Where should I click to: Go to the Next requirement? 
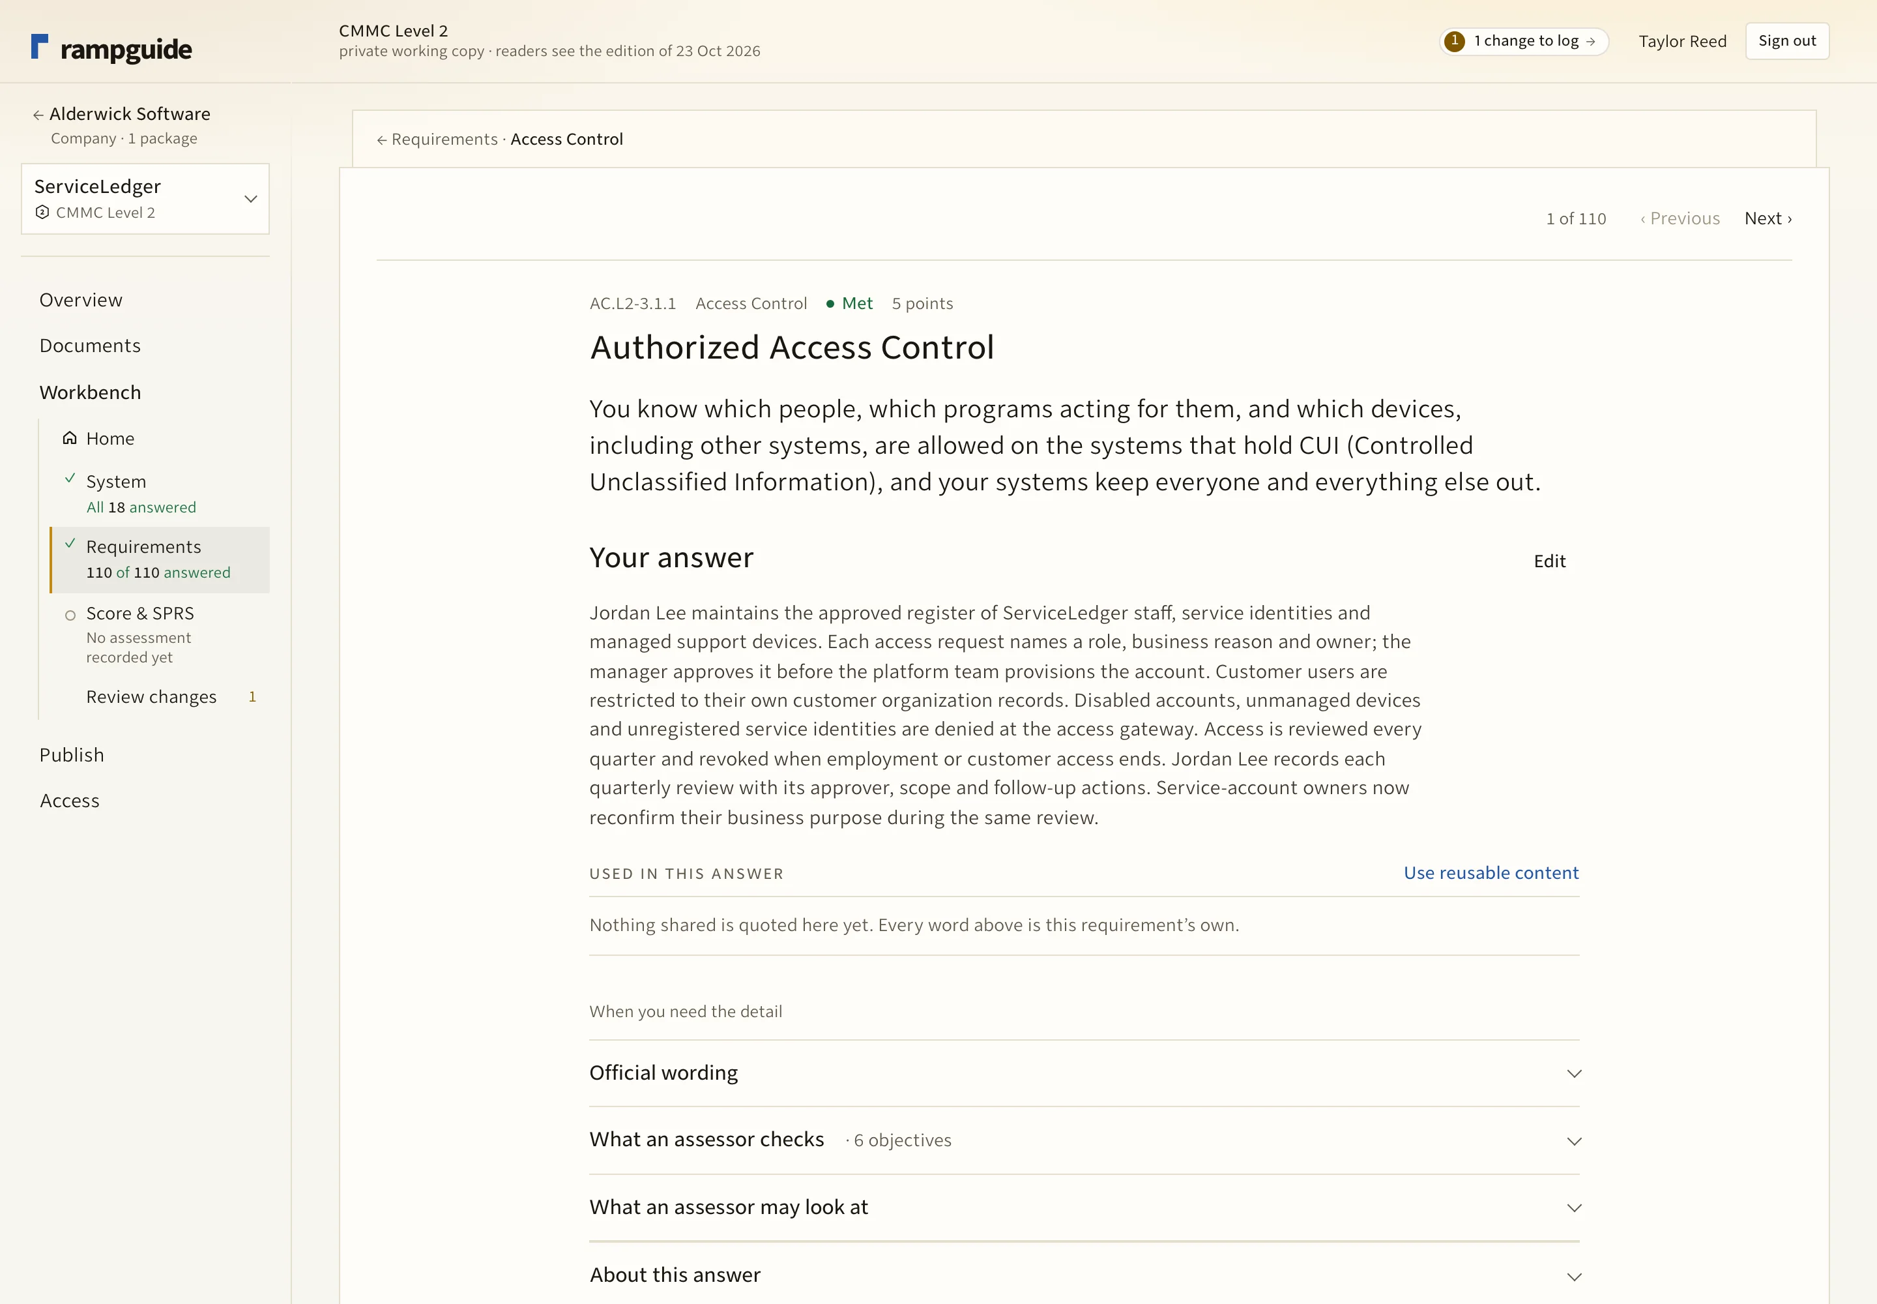coord(1768,218)
